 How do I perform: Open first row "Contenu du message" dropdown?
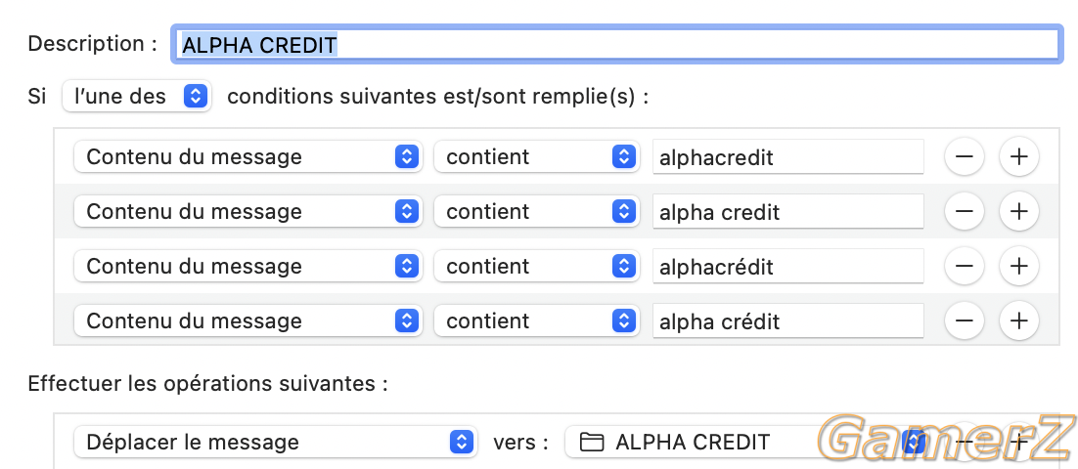247,156
